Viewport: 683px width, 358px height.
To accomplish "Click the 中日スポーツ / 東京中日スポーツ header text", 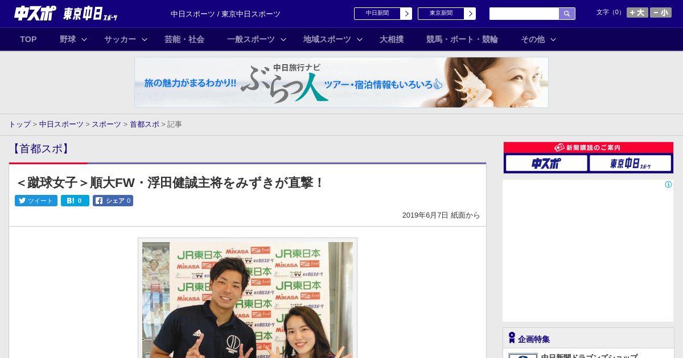I will click(x=225, y=14).
